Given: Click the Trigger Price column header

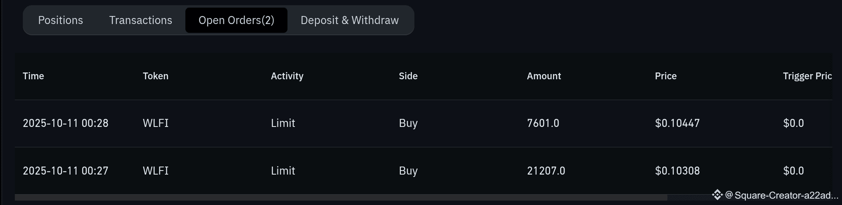Looking at the screenshot, I should pyautogui.click(x=807, y=76).
